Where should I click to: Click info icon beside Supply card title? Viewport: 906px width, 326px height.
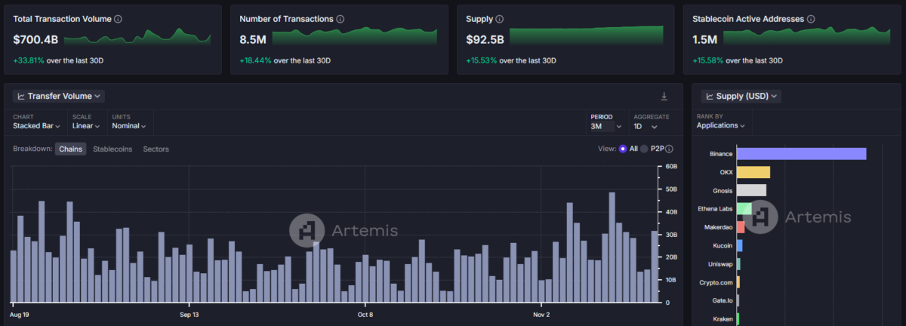[x=500, y=18]
